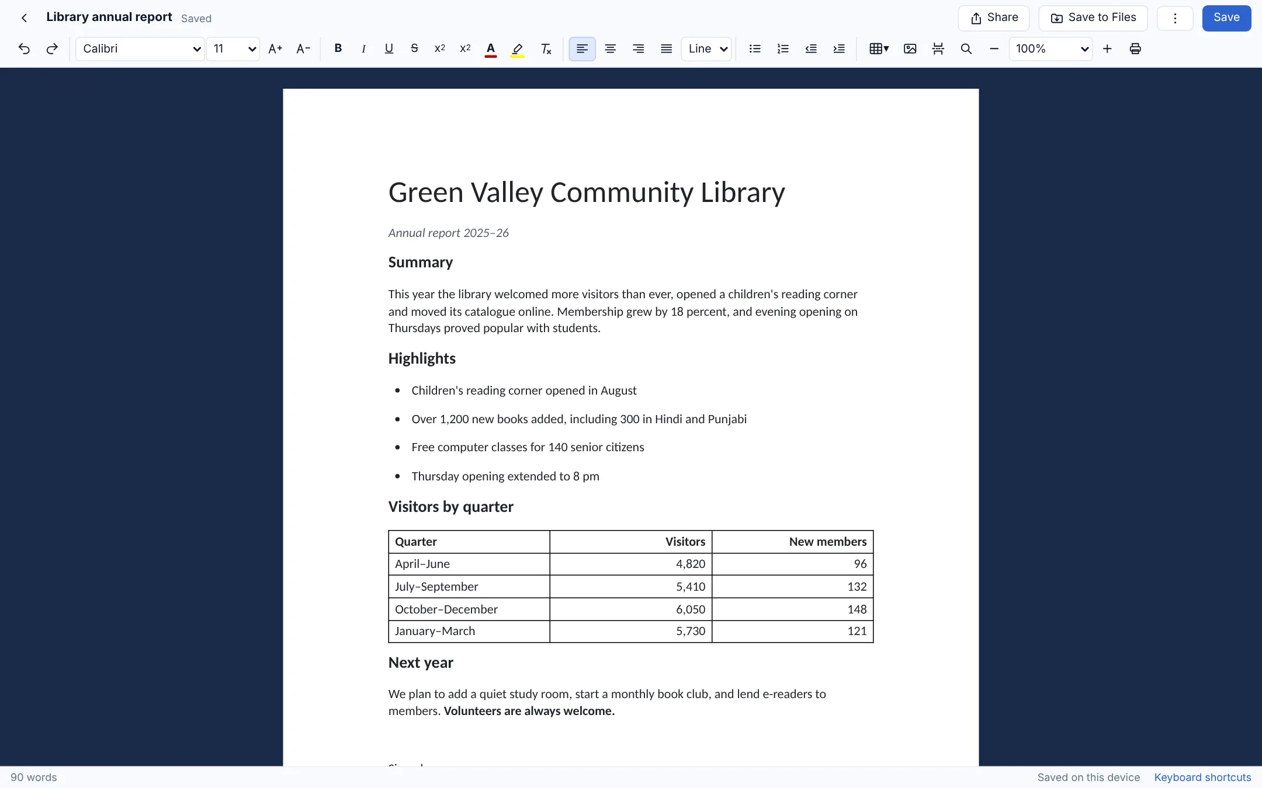Toggle underline formatting
The height and width of the screenshot is (788, 1262).
[x=389, y=49]
